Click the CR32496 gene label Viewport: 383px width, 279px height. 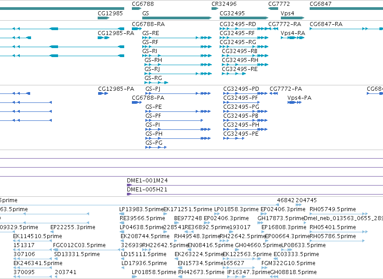(x=224, y=4)
